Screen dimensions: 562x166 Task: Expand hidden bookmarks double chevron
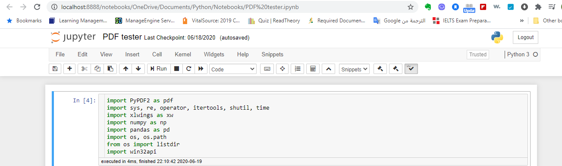point(522,20)
